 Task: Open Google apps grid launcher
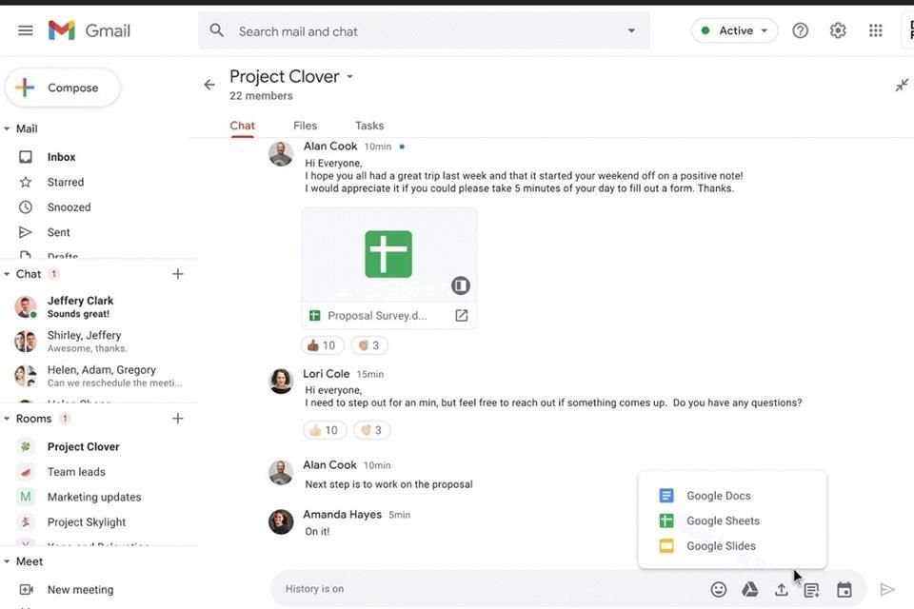875,30
